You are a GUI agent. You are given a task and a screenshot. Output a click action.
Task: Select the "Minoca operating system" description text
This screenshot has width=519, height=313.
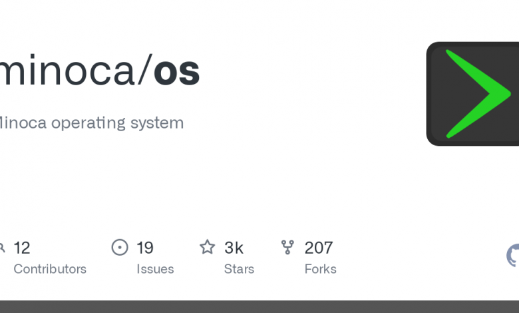91,123
